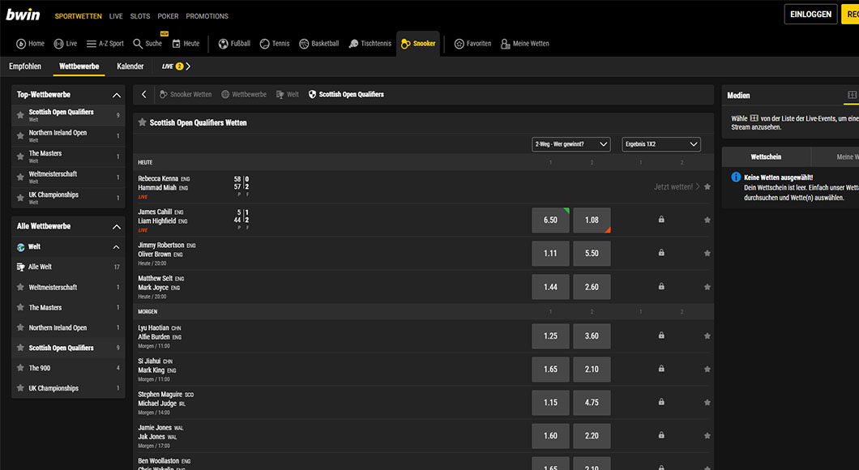Open Jetzt wetten for Rebecca Kenna match

[677, 187]
